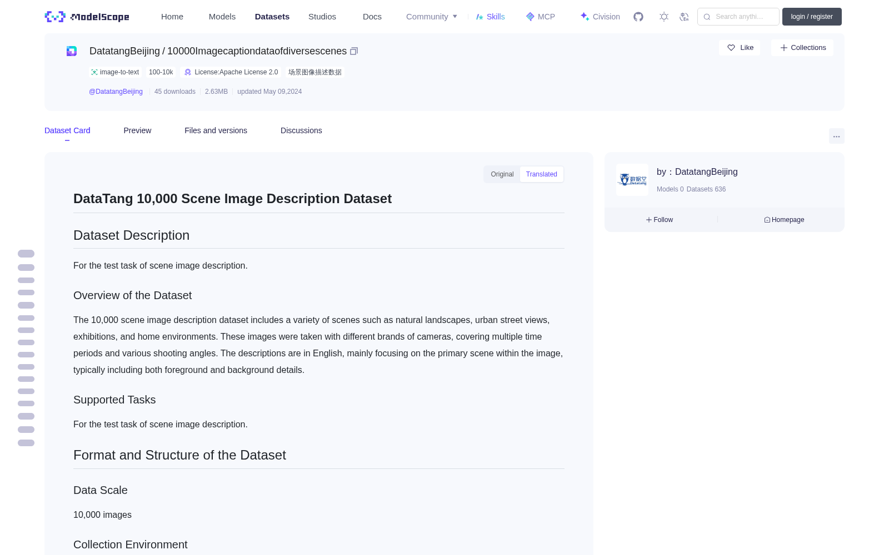Image resolution: width=889 pixels, height=555 pixels.
Task: Open the GitHub icon link
Action: coord(638,17)
